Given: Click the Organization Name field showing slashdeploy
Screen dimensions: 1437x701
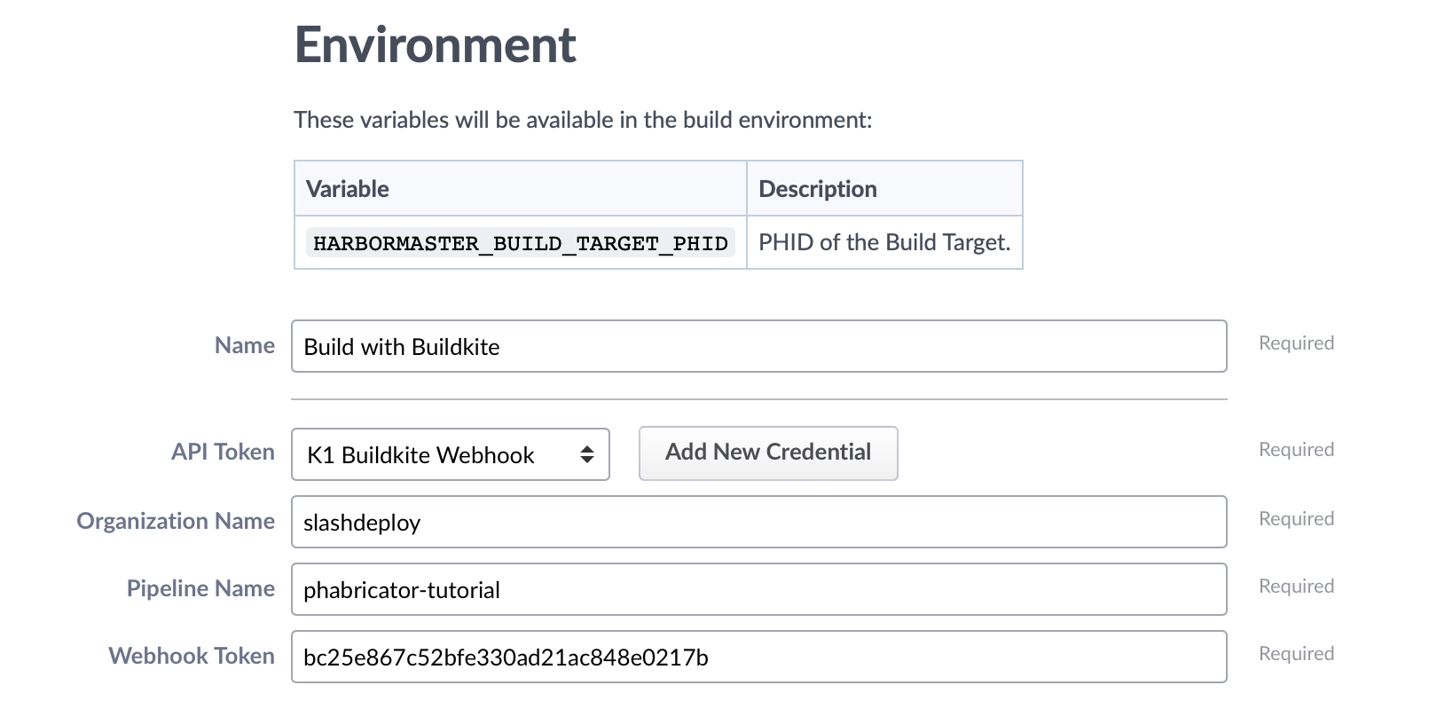Looking at the screenshot, I should (x=758, y=522).
